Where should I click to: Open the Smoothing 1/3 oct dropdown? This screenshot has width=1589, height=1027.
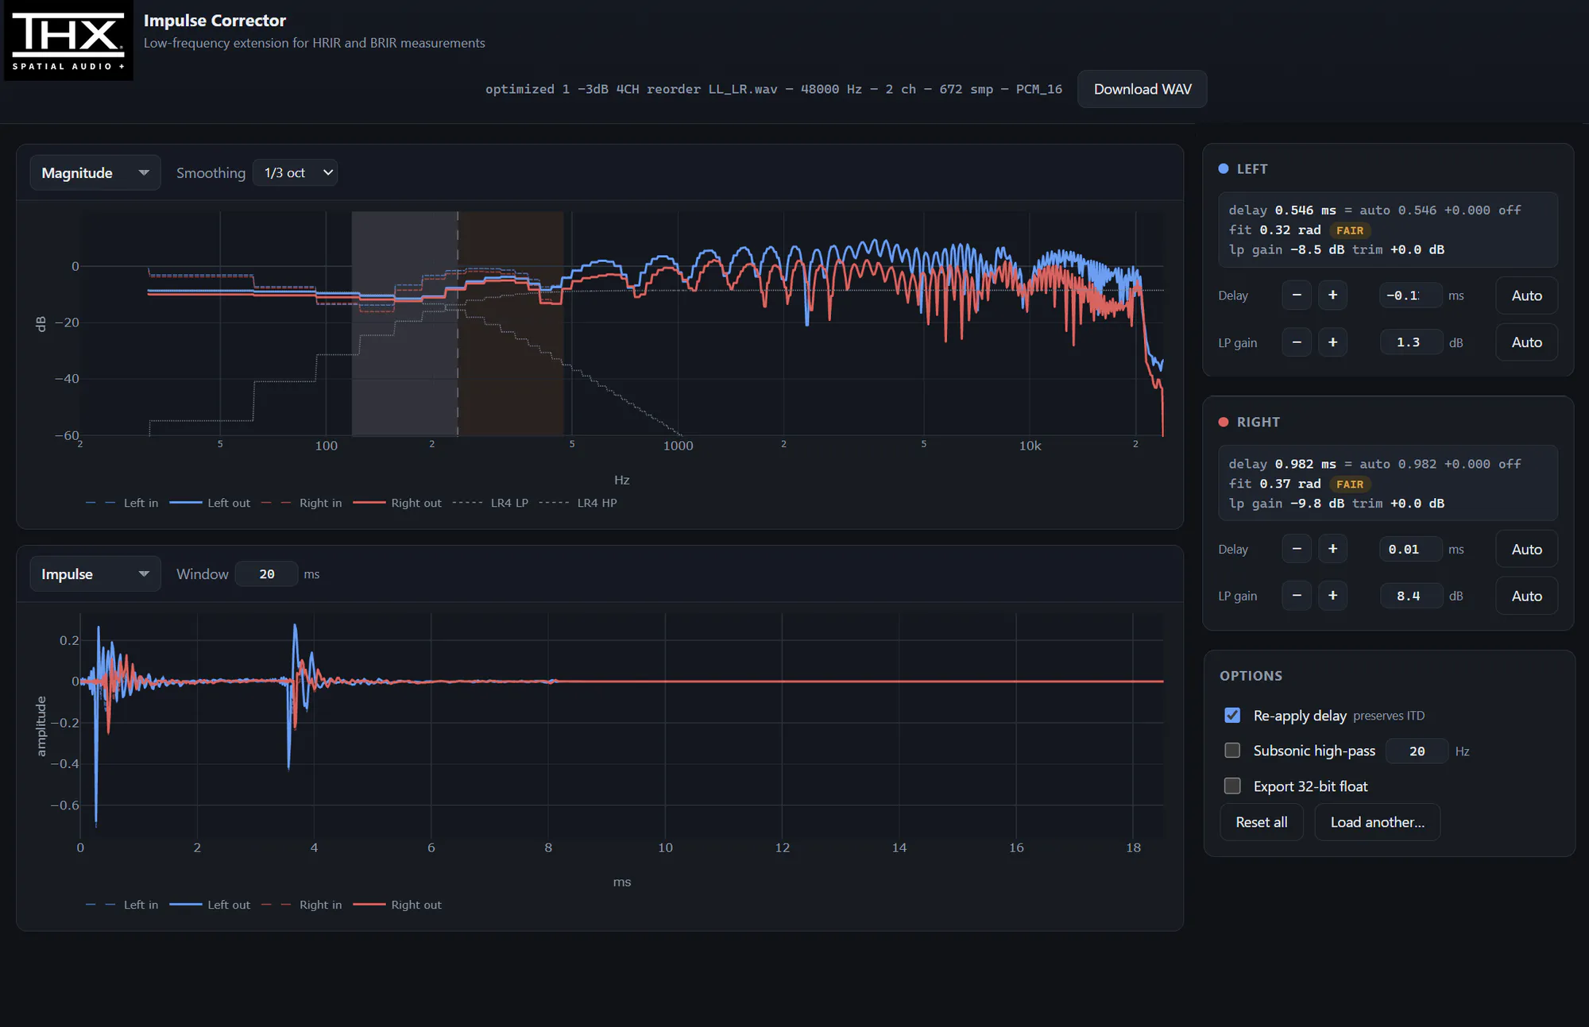(x=295, y=172)
